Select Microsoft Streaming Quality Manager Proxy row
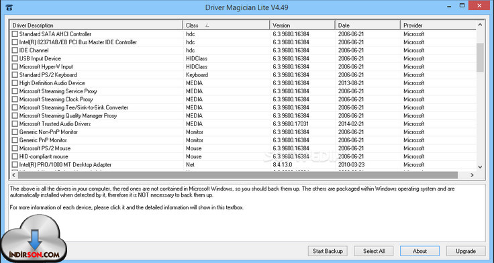Screen dimensions: 494x263 tap(243, 115)
